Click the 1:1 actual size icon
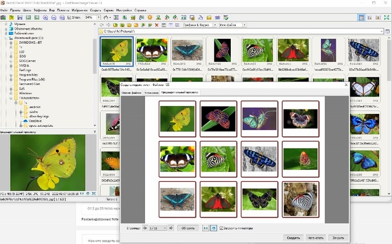 coord(206,228)
